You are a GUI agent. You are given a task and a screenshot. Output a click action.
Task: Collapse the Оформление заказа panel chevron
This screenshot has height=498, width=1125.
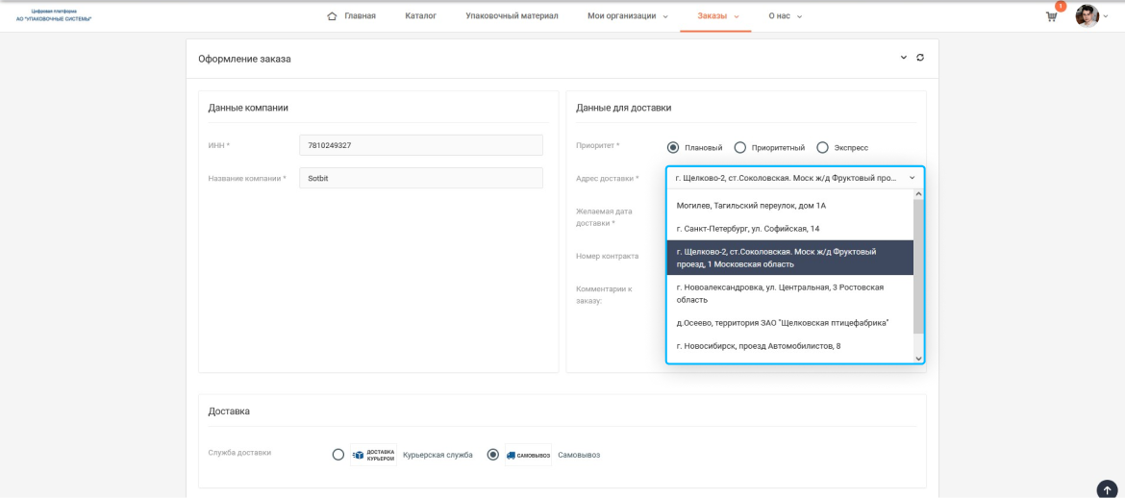tap(904, 58)
